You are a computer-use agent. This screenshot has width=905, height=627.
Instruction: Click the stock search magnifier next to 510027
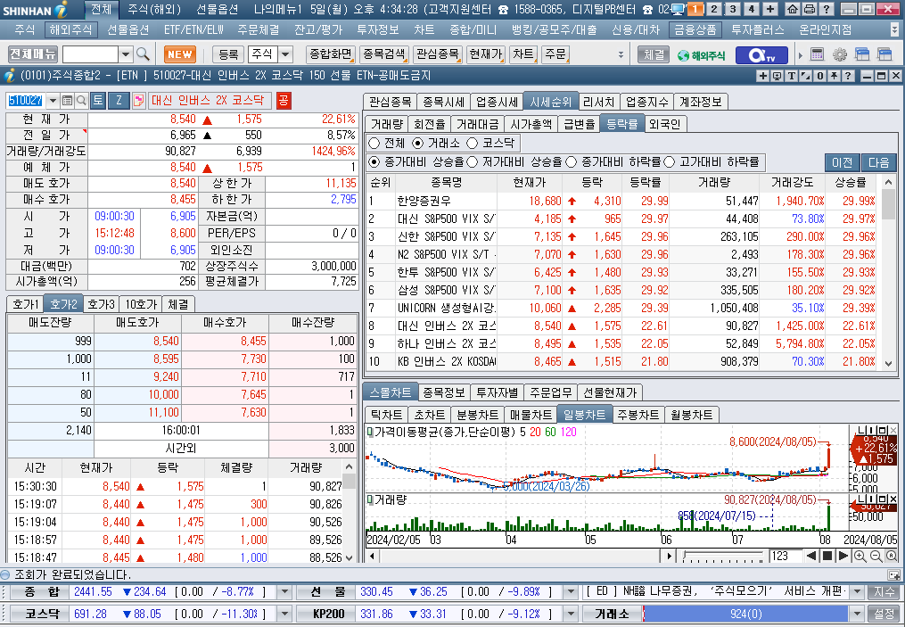[81, 101]
